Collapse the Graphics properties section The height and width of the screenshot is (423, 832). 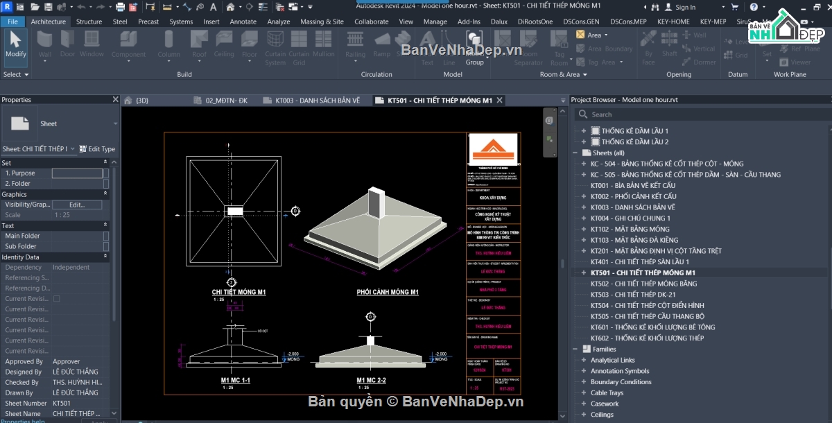[106, 194]
